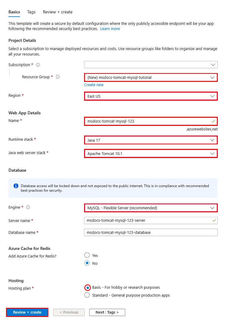Open the Subscription dropdown
This screenshot has width=242, height=323.
(151, 65)
